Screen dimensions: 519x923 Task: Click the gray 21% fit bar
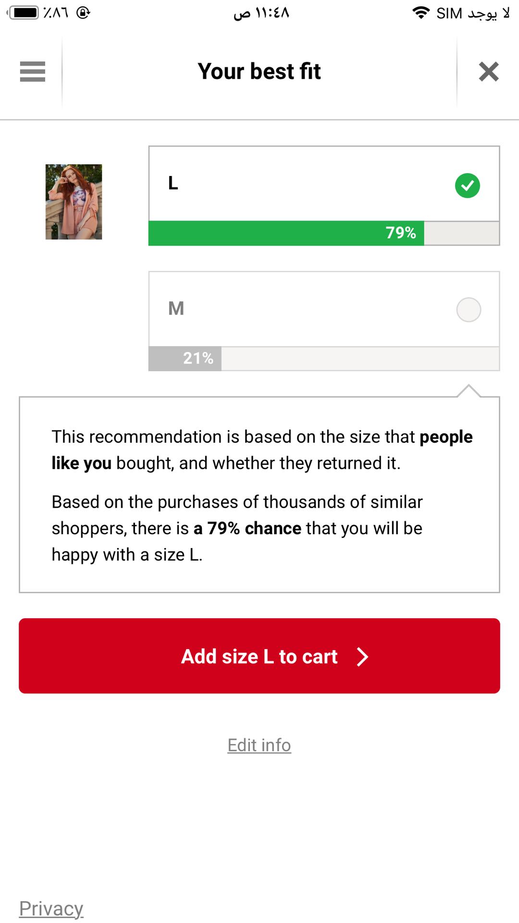point(185,359)
